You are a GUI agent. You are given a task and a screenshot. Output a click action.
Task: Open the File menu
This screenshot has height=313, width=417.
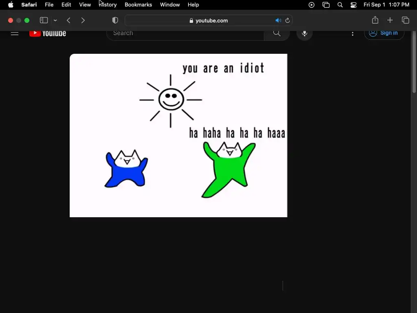click(x=49, y=5)
